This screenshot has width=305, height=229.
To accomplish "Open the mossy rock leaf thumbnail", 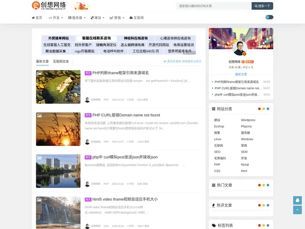I will coord(58,87).
